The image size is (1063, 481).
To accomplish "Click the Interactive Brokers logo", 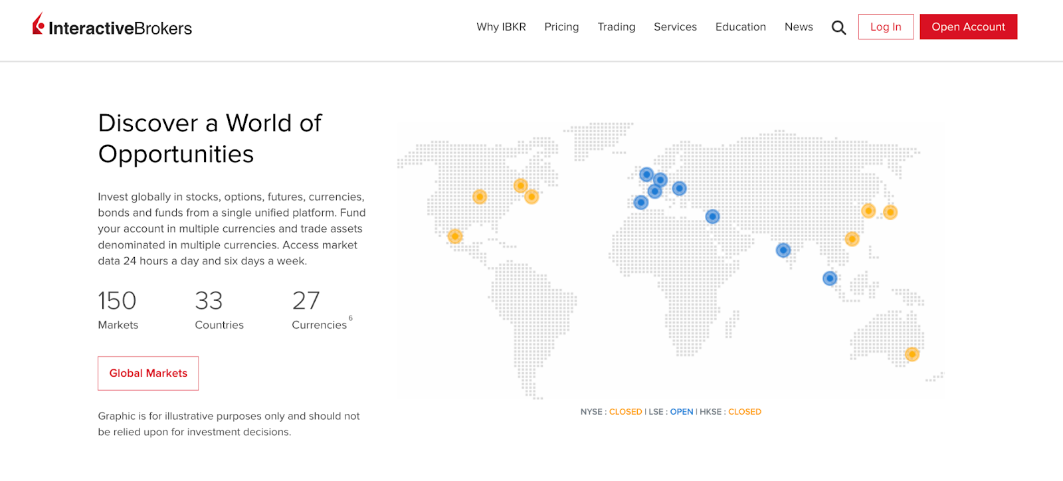I will point(112,25).
